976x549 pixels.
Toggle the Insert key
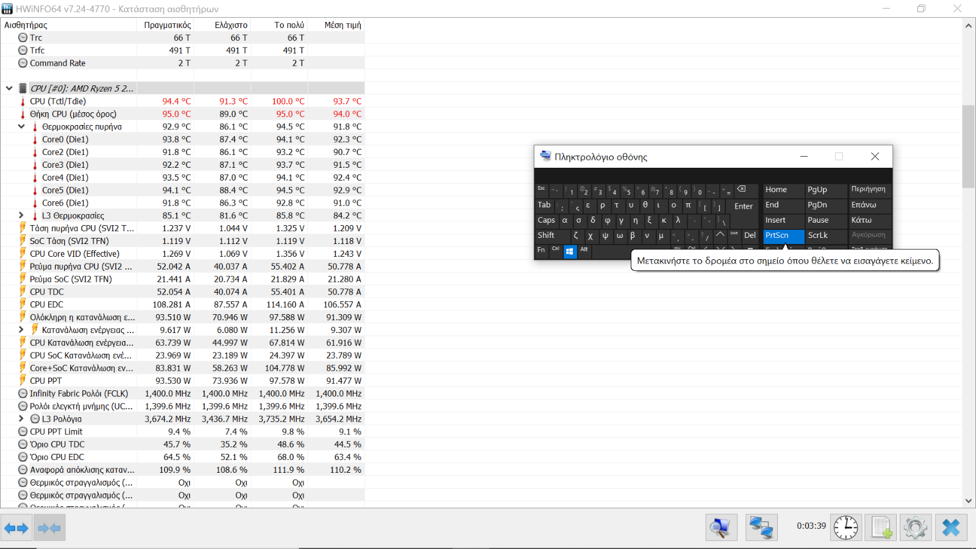(783, 220)
